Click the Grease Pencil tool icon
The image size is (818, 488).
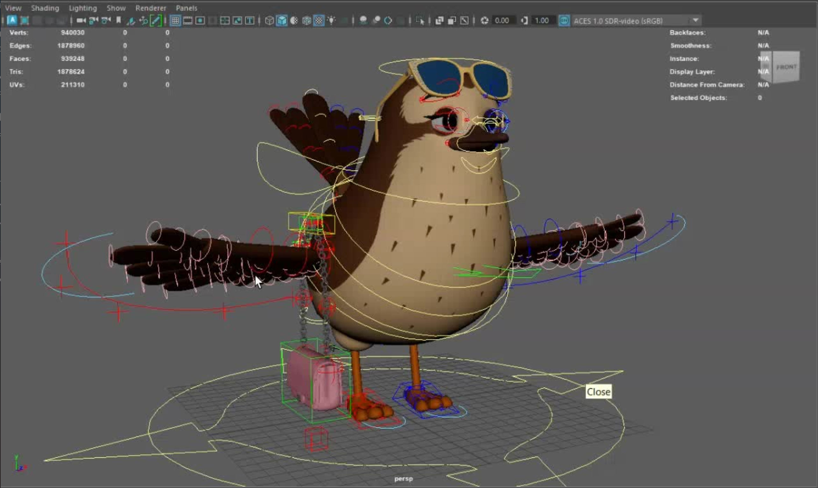click(156, 20)
